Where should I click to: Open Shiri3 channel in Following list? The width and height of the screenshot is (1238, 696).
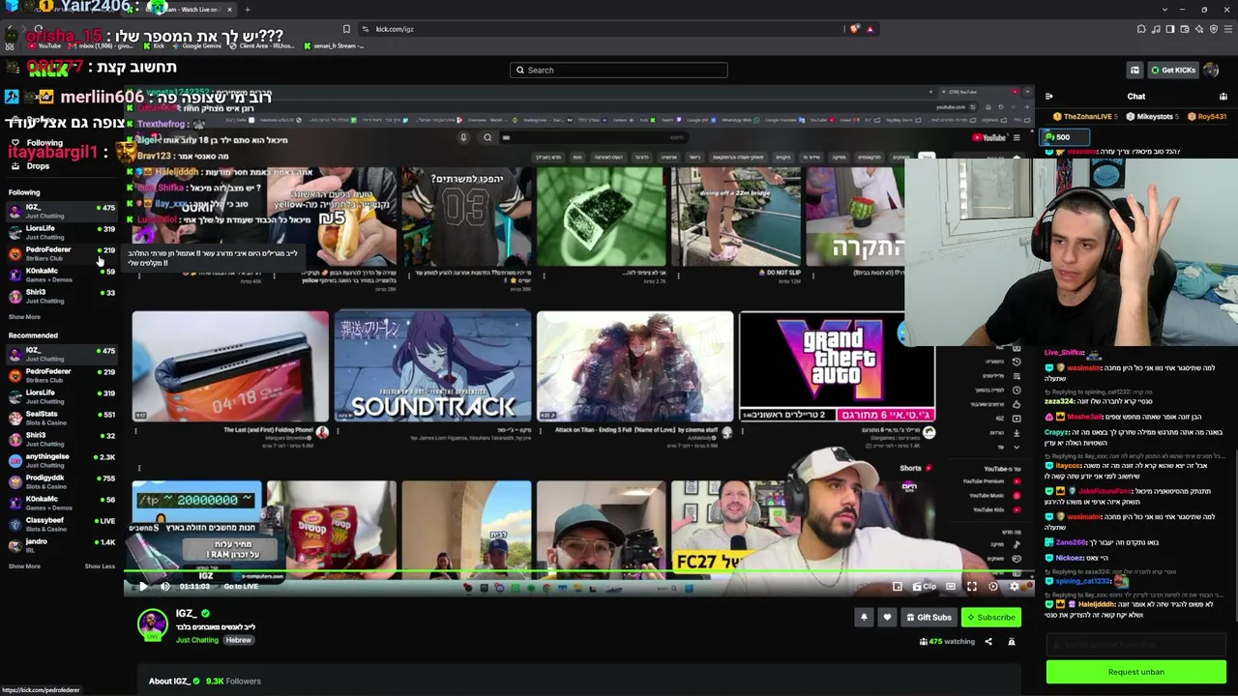[x=62, y=296]
